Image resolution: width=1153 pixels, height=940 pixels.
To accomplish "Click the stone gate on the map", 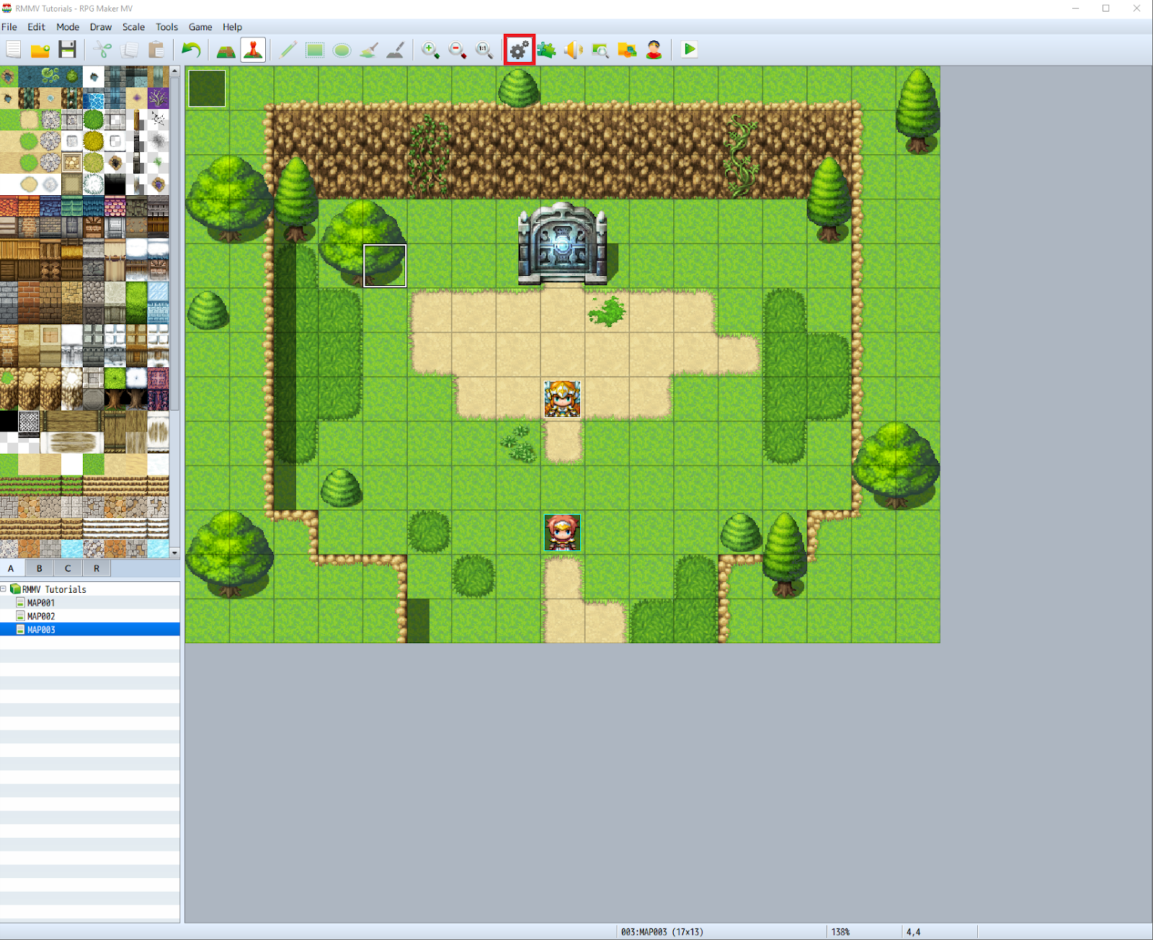I will pyautogui.click(x=563, y=243).
